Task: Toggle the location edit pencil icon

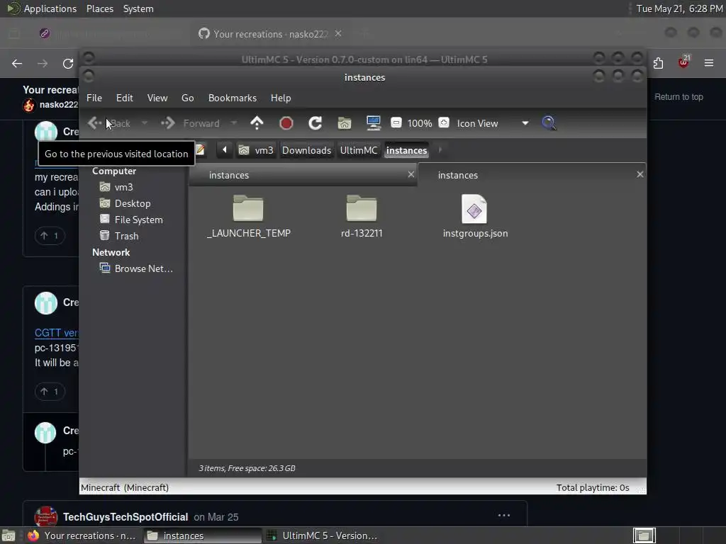Action: (200, 150)
